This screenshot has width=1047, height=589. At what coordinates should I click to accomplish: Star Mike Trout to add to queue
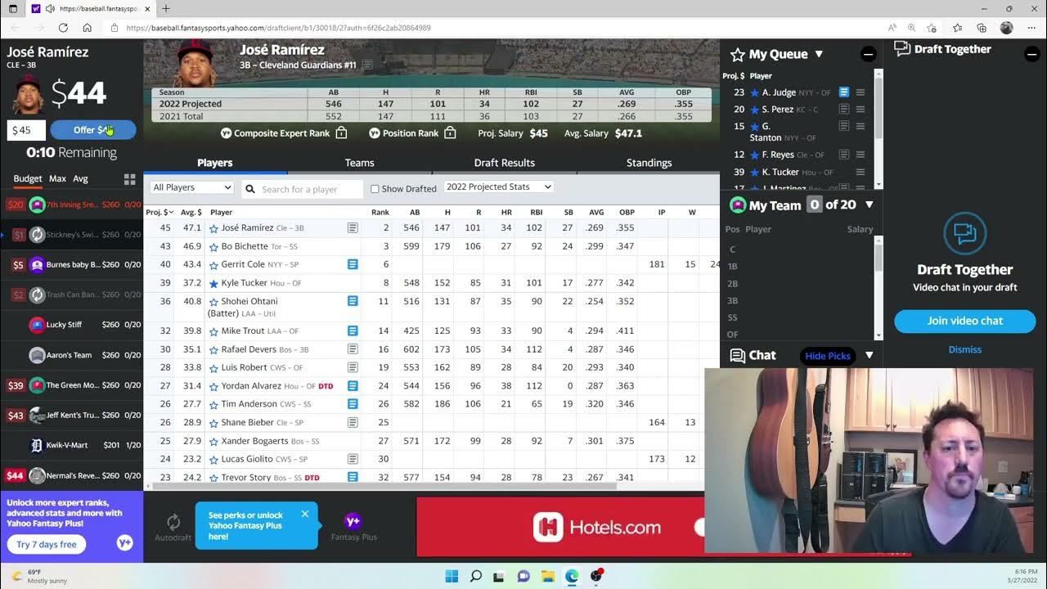[x=213, y=331]
